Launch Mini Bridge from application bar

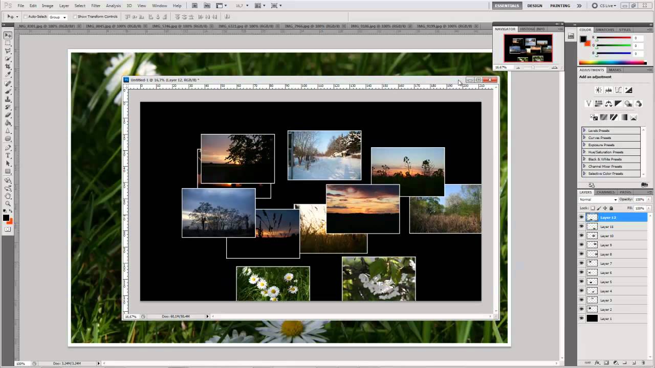point(207,6)
